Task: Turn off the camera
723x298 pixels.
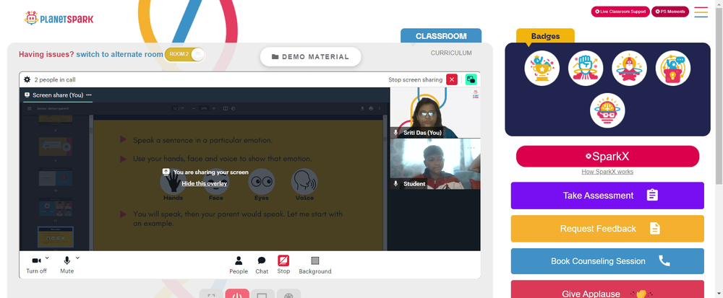Action: (36, 265)
